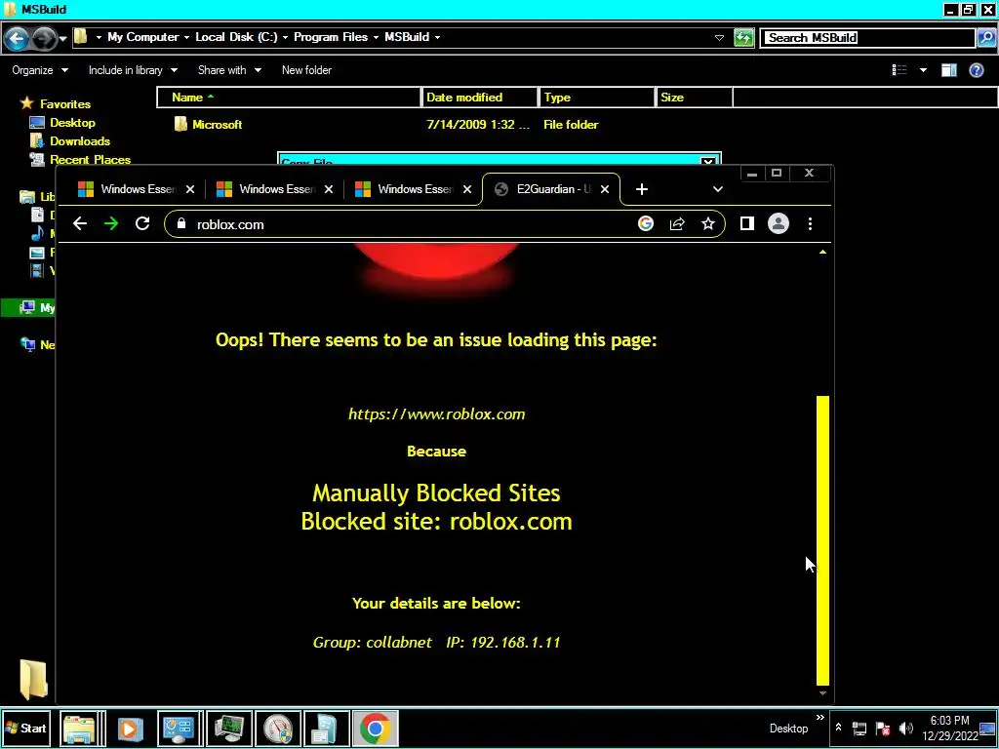Screen dimensions: 999x749
Task: Show hidden system tray icons
Action: [838, 728]
